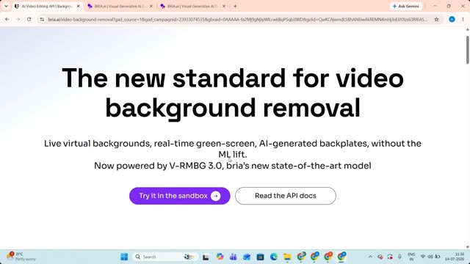
Task: Open Microsoft Teams in the taskbar
Action: tap(234, 257)
